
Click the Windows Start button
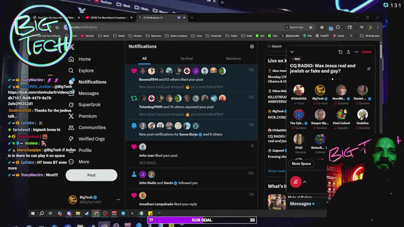coord(33,213)
